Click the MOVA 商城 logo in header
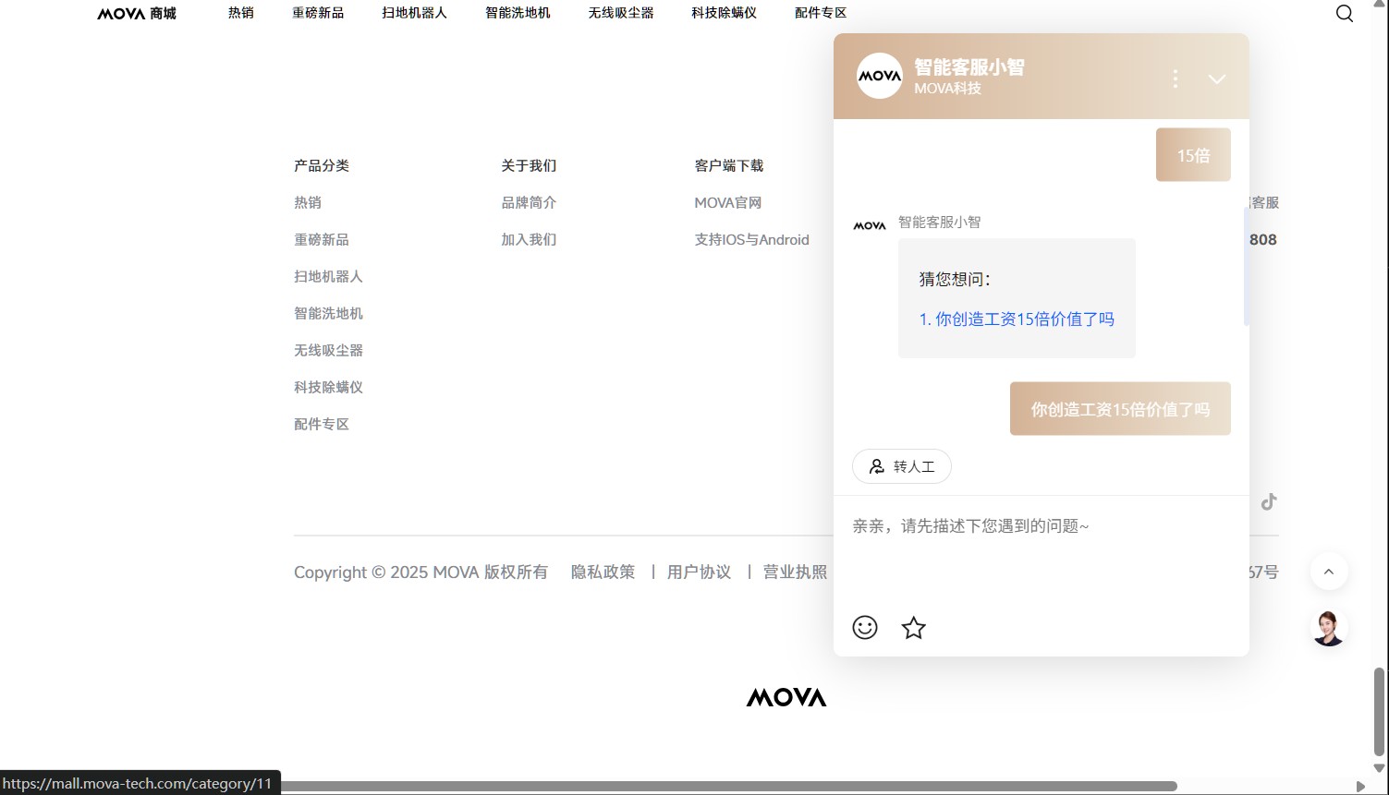Image resolution: width=1389 pixels, height=795 pixels. pos(137,14)
